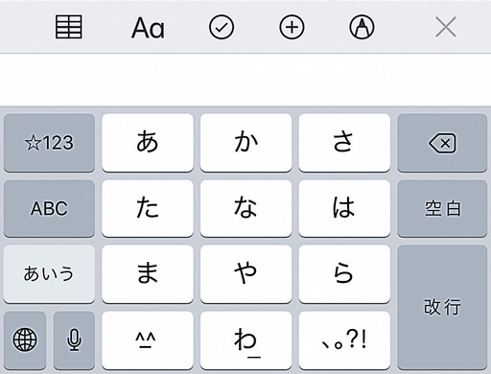Screen dimensions: 491x374
Task: Tap the 空白 space key
Action: point(442,208)
